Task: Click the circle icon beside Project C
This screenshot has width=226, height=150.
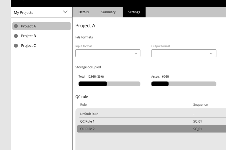Action: pos(16,46)
